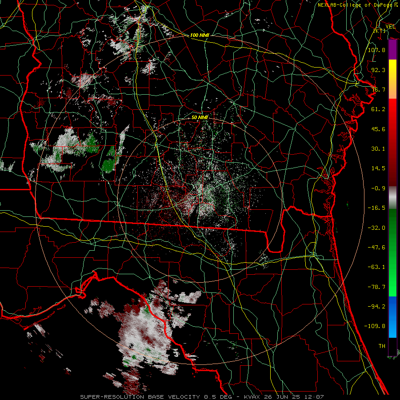Click the TH legend label
Image resolution: width=400 pixels, height=400 pixels.
coord(382,346)
